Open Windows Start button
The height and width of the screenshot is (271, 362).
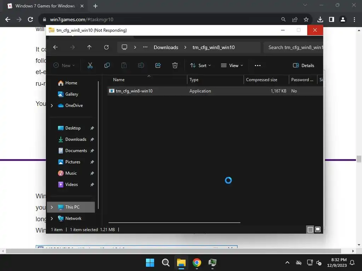[150, 263]
